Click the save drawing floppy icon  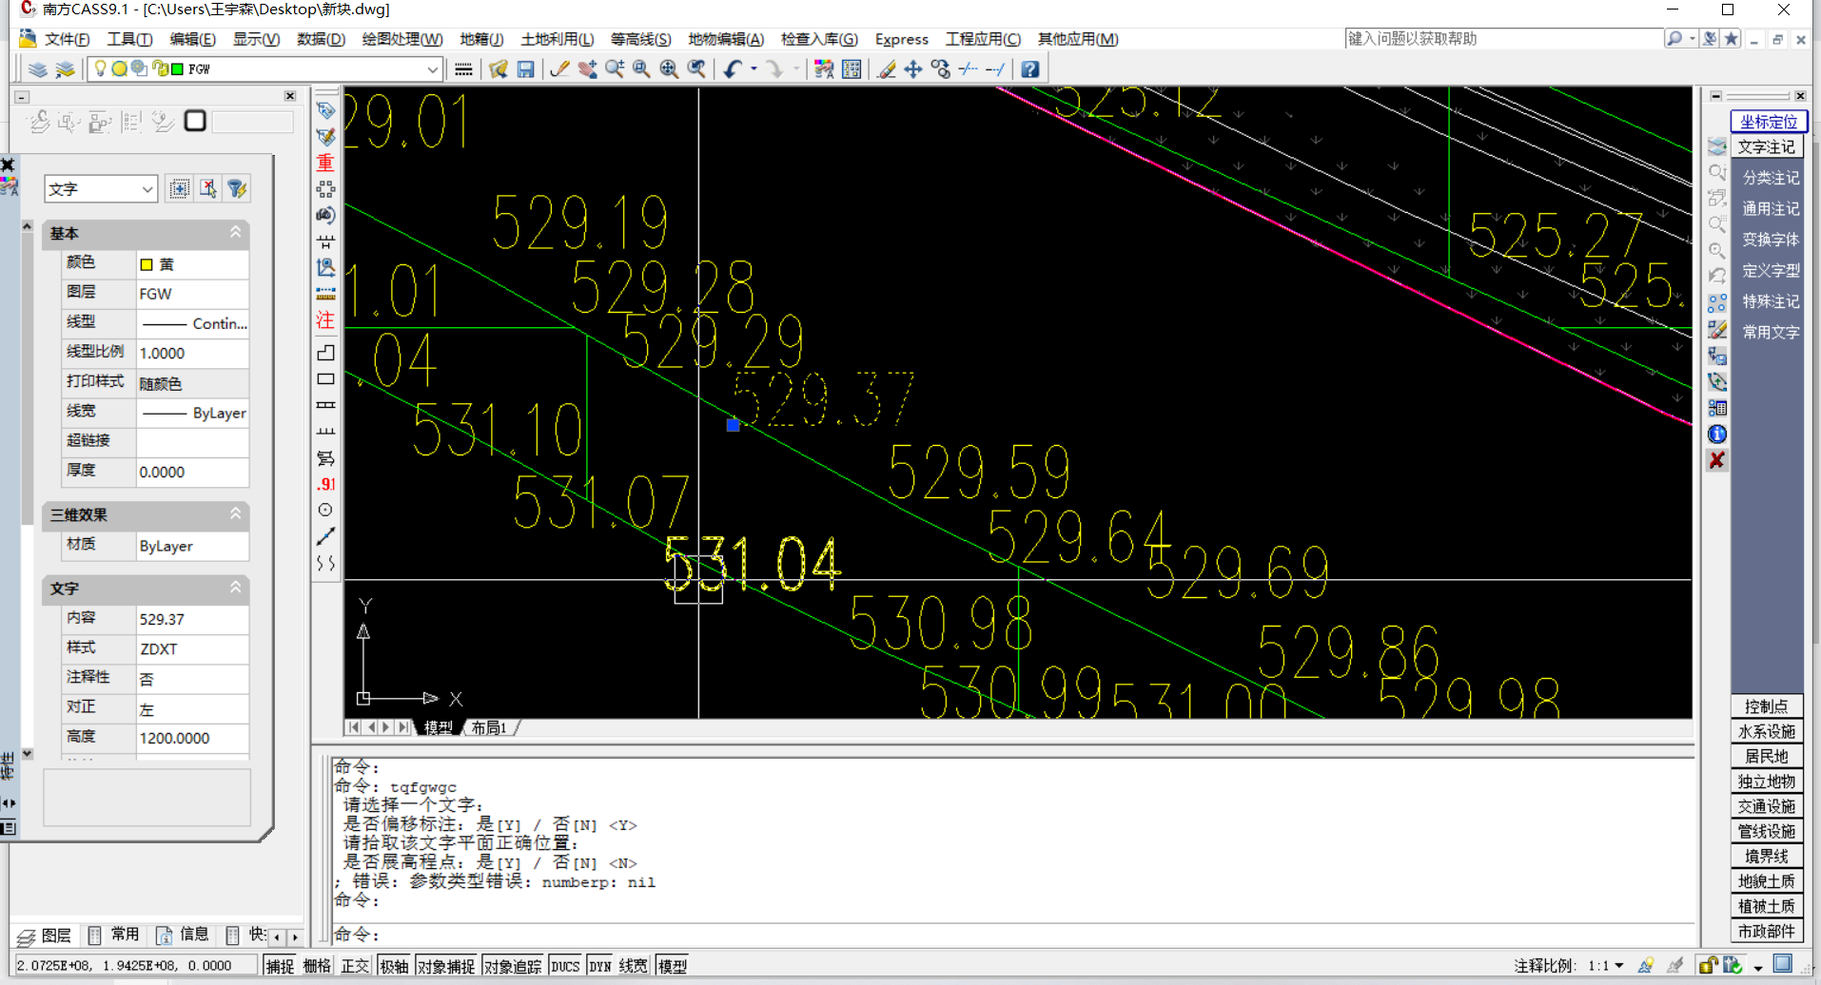click(x=526, y=69)
